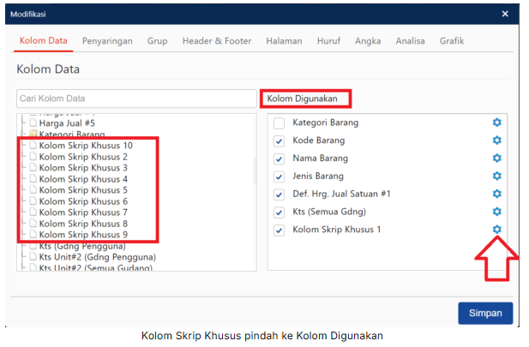This screenshot has width=529, height=347.
Task: Toggle the Kolom Skrip Khusus 1 checkbox
Action: 279,230
